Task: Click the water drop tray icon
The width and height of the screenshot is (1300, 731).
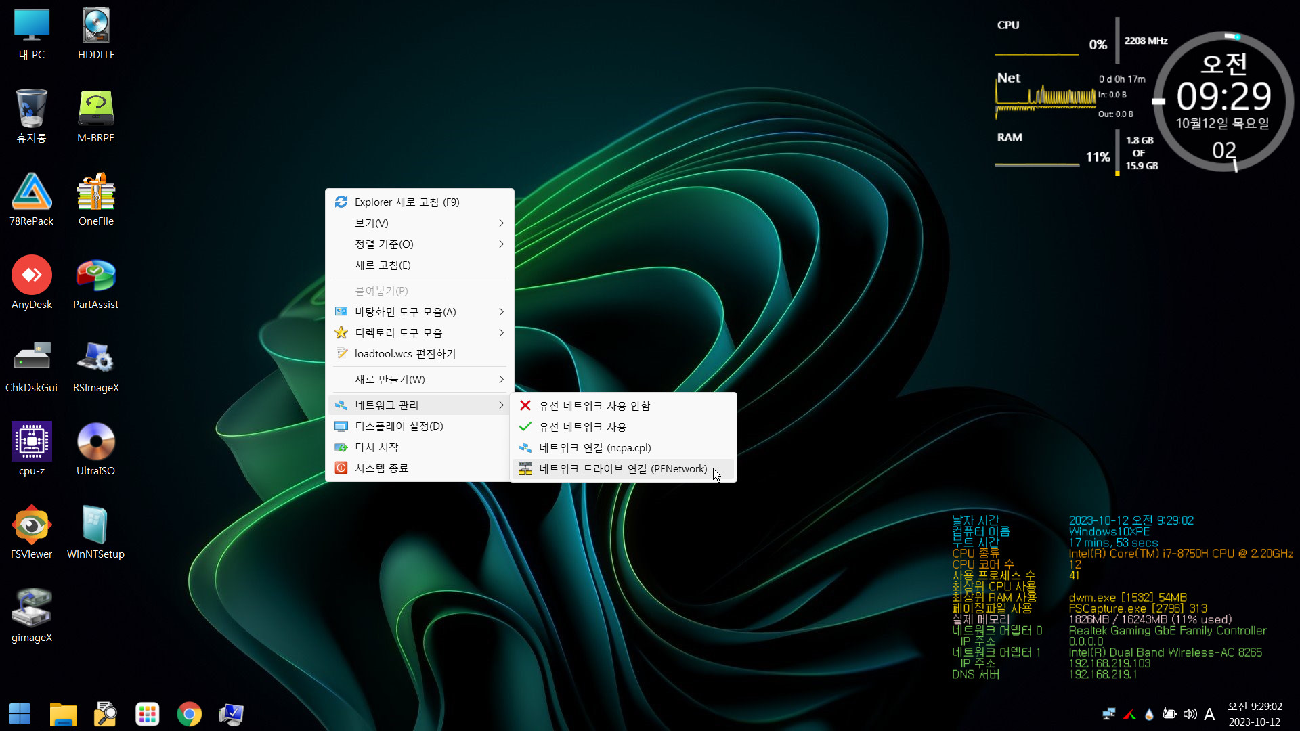Action: (1149, 714)
